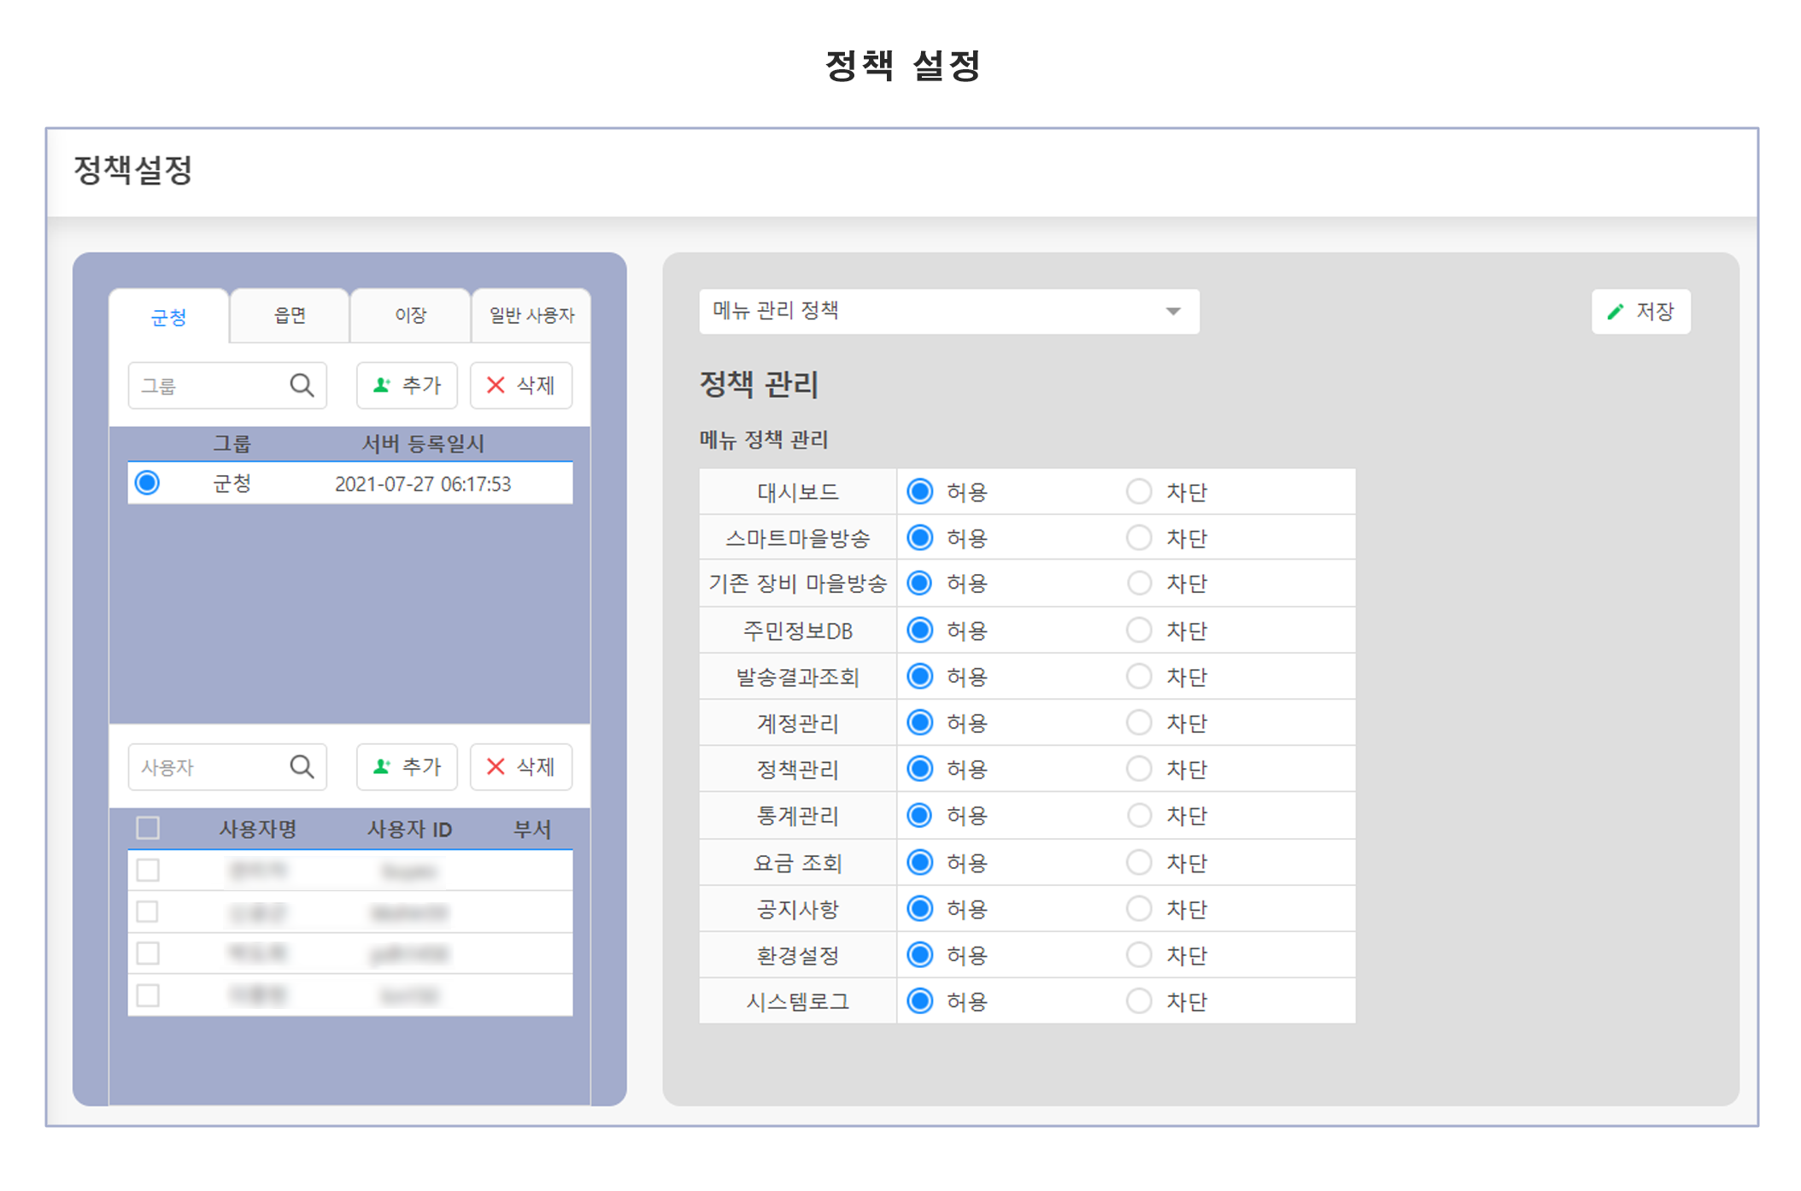This screenshot has width=1801, height=1191.
Task: Click the user 추가 button with green person icon
Action: tap(407, 766)
